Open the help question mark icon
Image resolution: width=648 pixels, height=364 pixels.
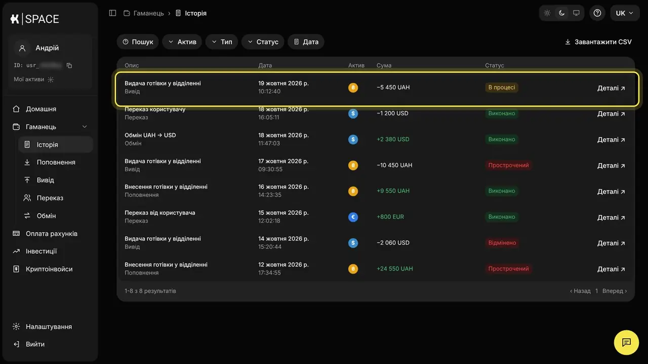[597, 13]
